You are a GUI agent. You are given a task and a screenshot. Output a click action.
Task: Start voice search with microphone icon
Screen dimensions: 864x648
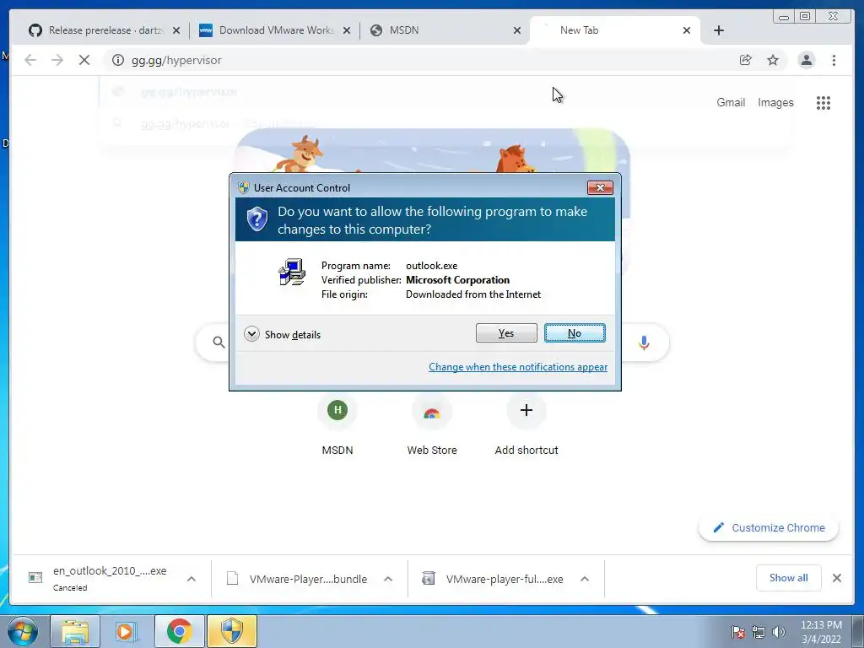[644, 343]
